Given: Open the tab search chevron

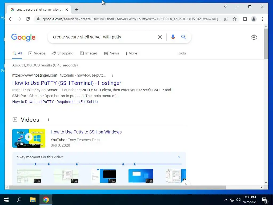Looking at the screenshot, I should coord(225,7).
